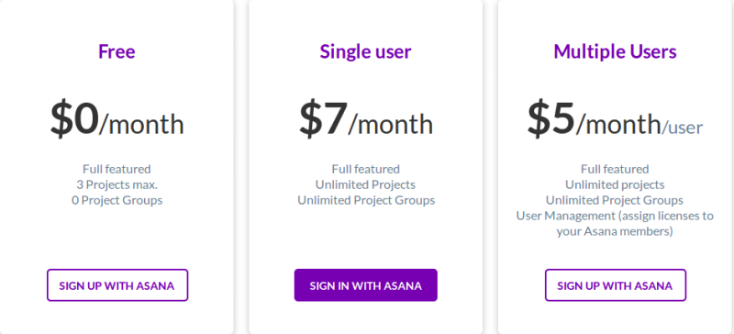Viewport: 734px width, 334px height.
Task: Select the Multiple Users plan heading
Action: [615, 51]
